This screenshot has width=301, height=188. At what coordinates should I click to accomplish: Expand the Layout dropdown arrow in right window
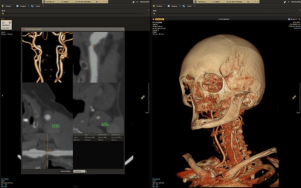click(x=195, y=6)
